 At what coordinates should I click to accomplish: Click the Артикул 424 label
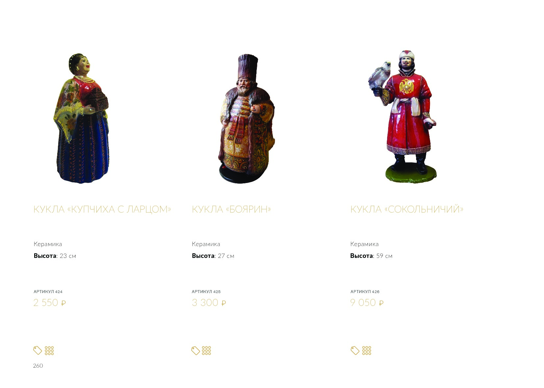(x=48, y=292)
